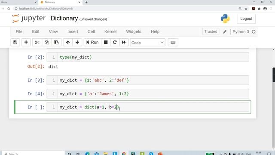Open the Kernel menu
Screen dimensions: 275x155
click(x=110, y=31)
